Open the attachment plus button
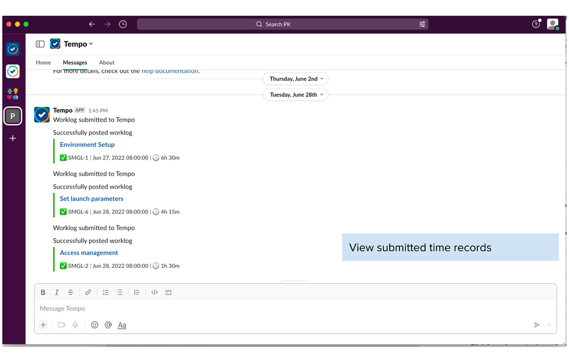 [43, 325]
